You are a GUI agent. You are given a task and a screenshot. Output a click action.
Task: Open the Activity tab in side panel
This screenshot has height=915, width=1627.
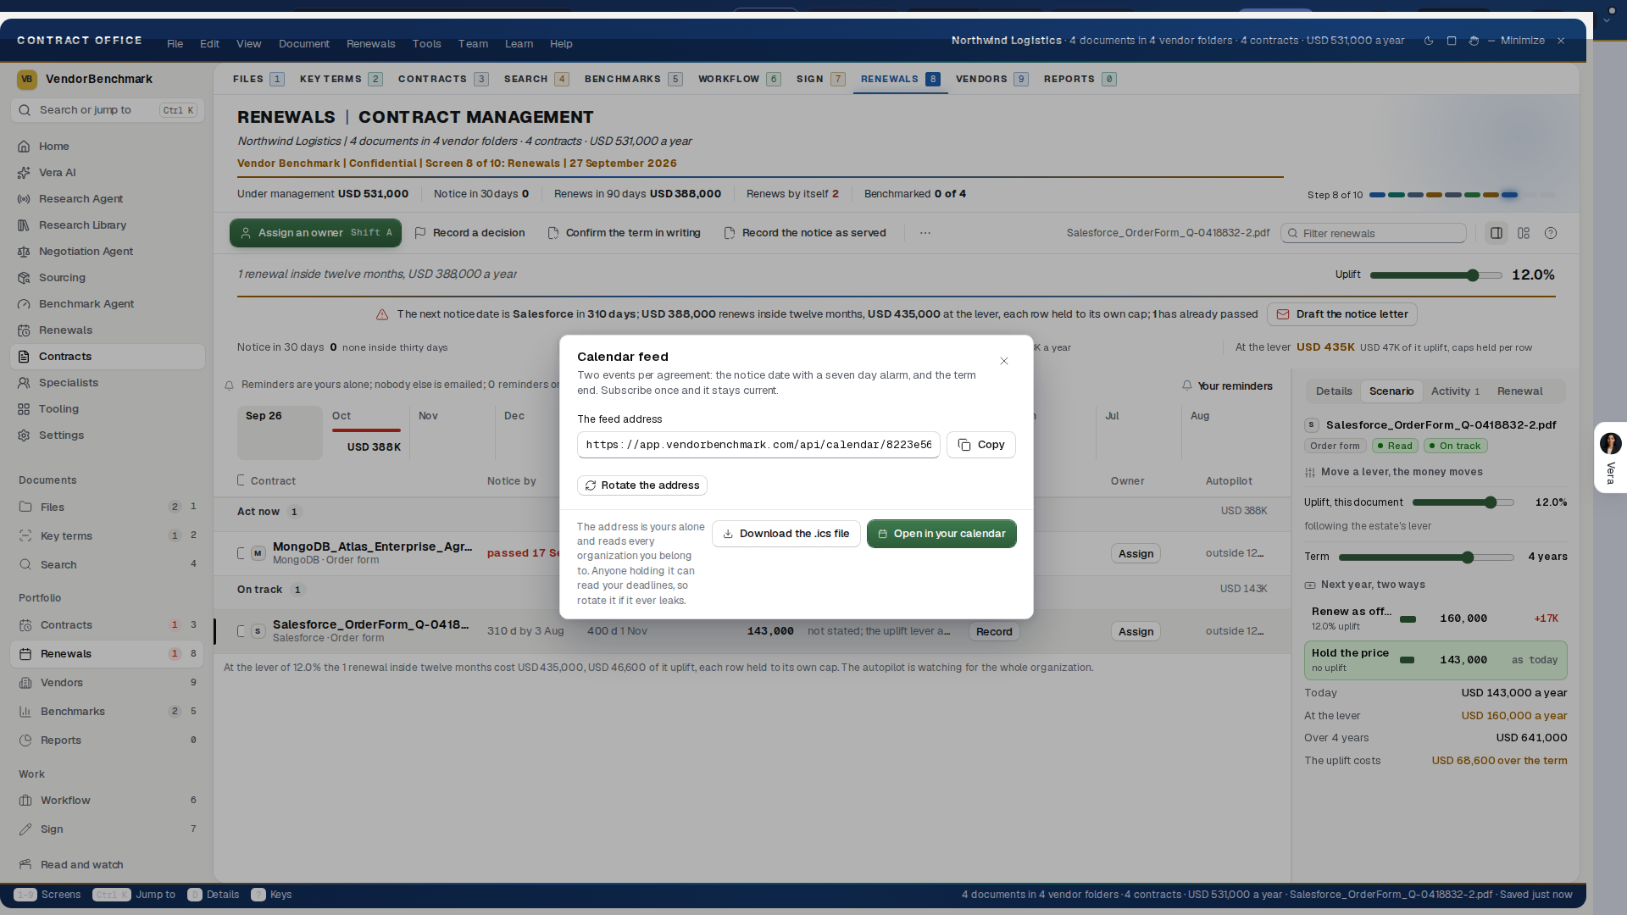click(1455, 391)
